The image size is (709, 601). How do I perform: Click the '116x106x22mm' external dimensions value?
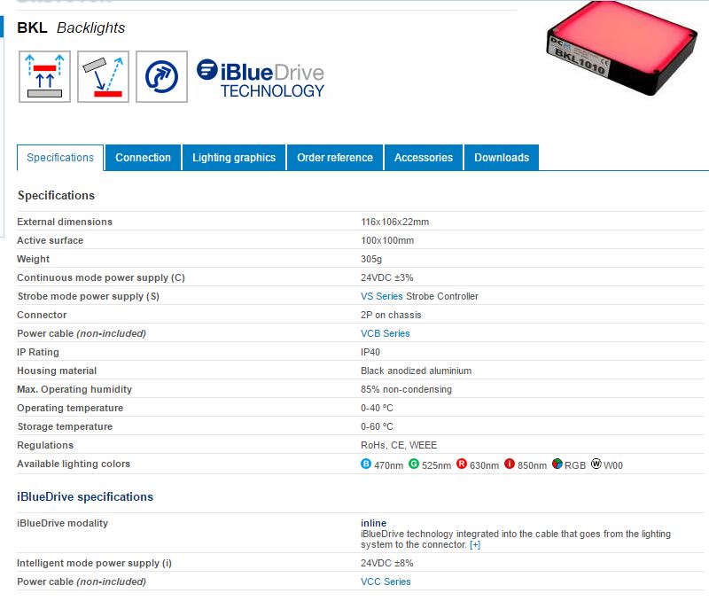tap(394, 222)
